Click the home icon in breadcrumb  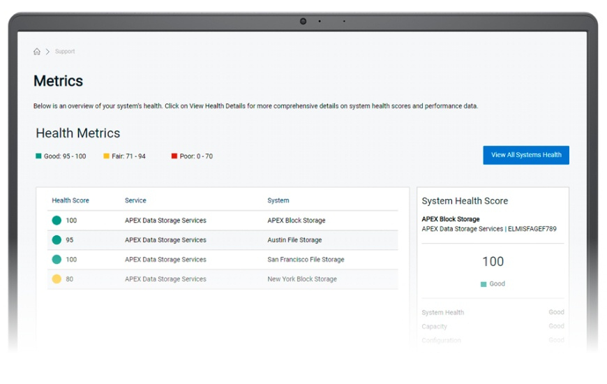(37, 52)
